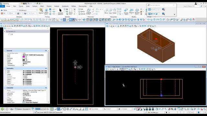Viewport: 207px width, 116px height.
Task: Click the Save icon in title bar
Action: (x=24, y=4)
